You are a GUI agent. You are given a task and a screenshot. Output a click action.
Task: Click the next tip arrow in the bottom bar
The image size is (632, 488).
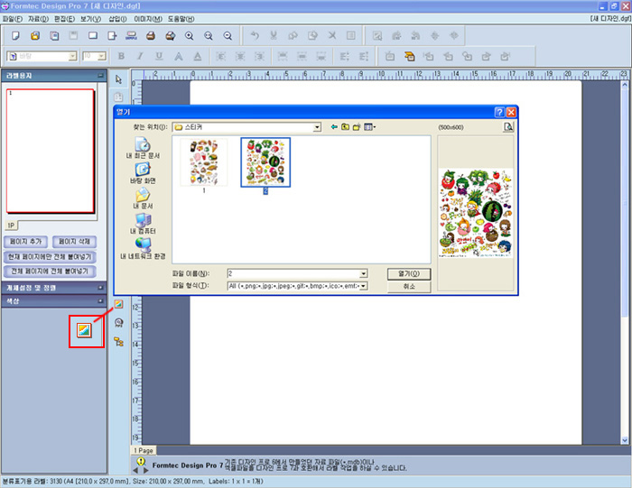pos(146,470)
